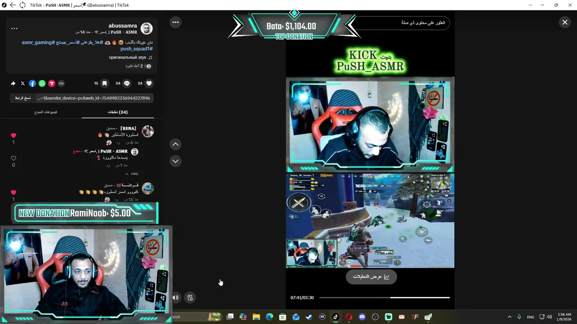The height and width of the screenshot is (324, 577).
Task: Share the video to WhatsApp
Action: 42,83
